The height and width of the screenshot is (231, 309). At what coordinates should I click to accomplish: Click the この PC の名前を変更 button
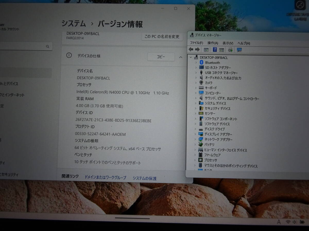coord(162,37)
